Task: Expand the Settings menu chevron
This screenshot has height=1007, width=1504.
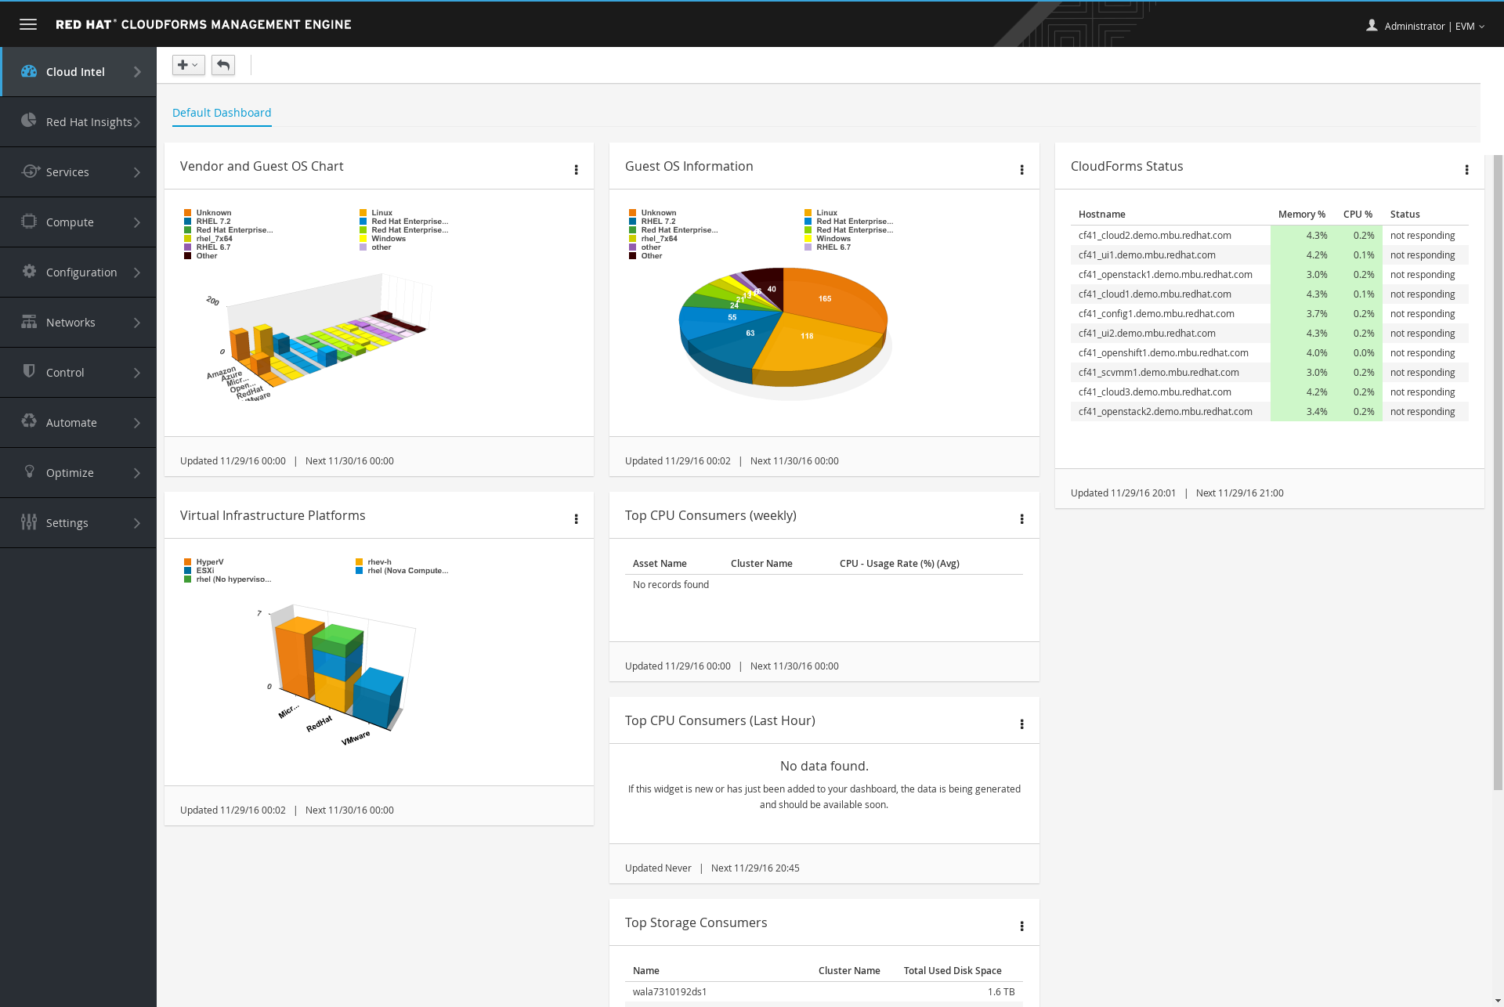Action: tap(137, 523)
